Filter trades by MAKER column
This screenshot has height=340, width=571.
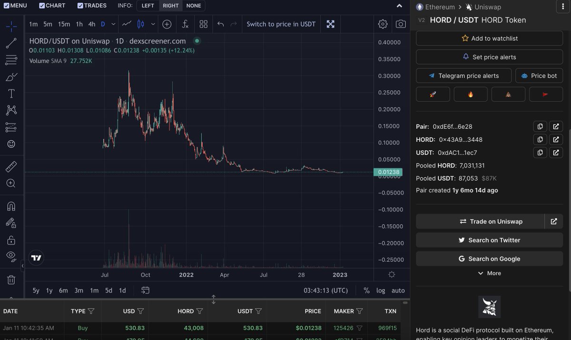pyautogui.click(x=359, y=311)
